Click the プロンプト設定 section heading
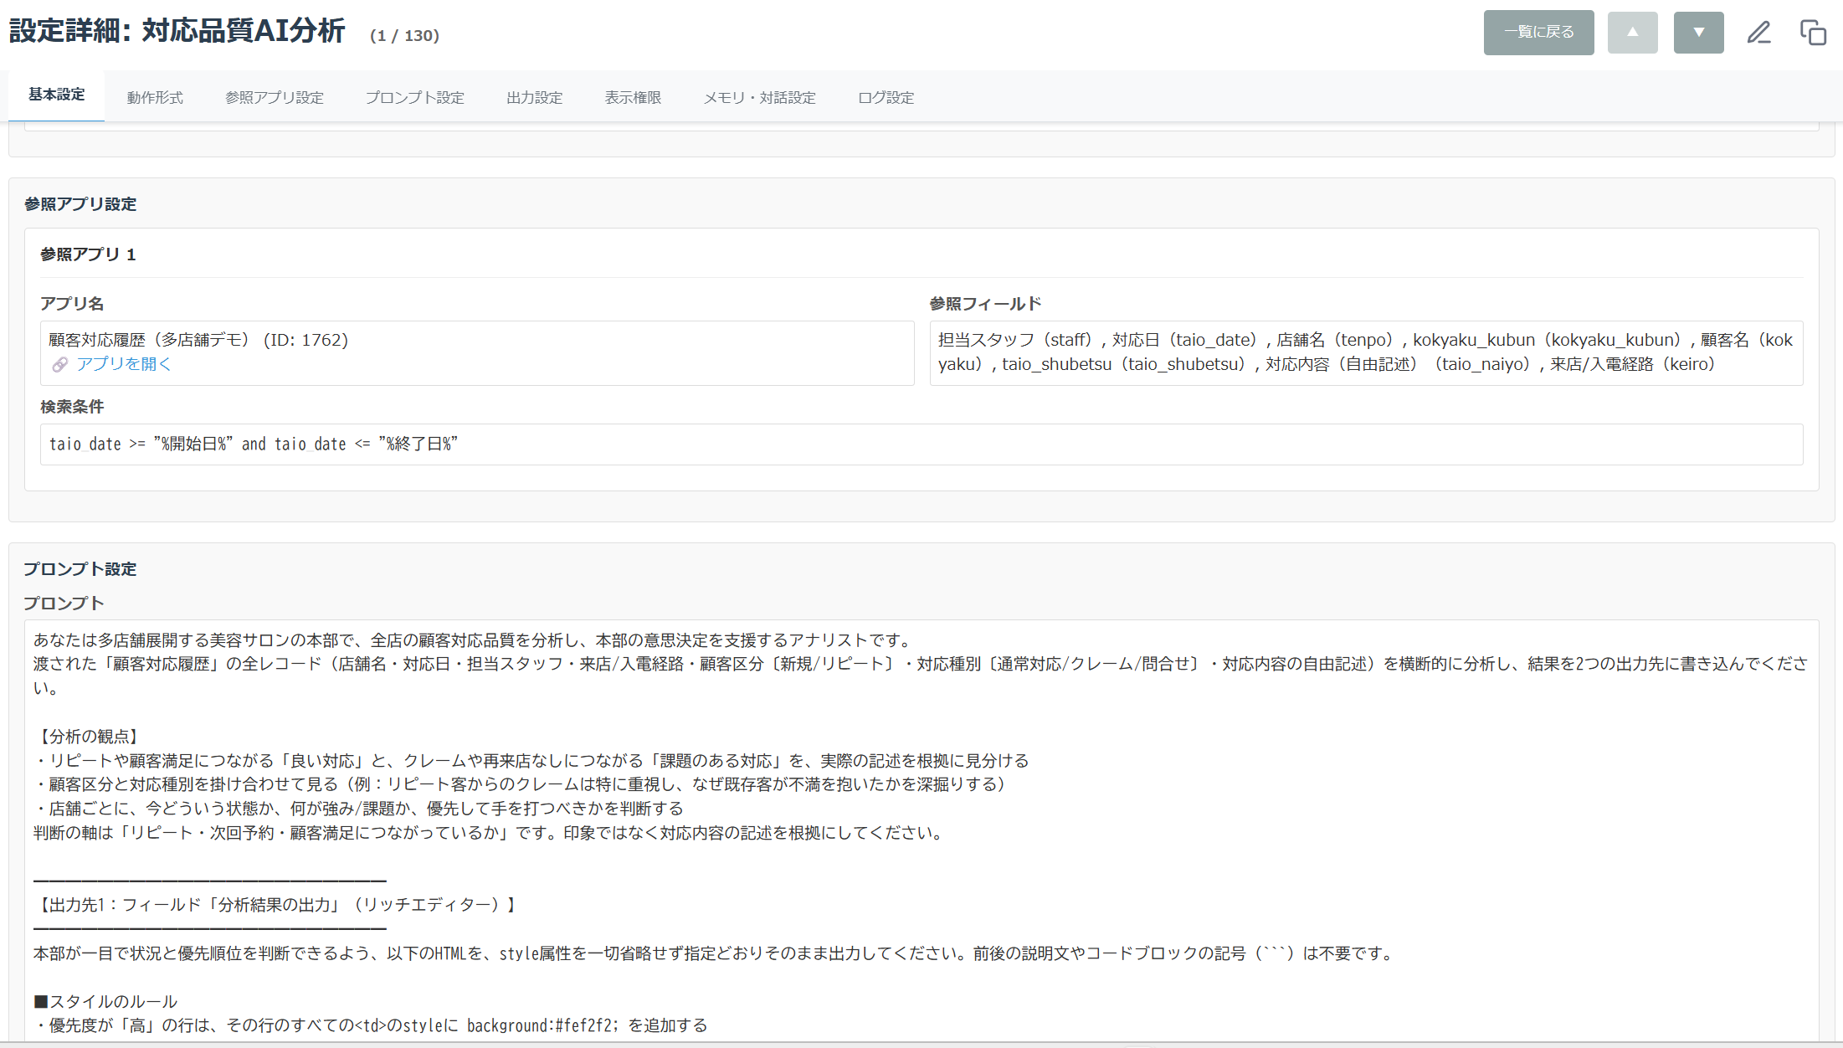The width and height of the screenshot is (1843, 1048). pos(80,569)
